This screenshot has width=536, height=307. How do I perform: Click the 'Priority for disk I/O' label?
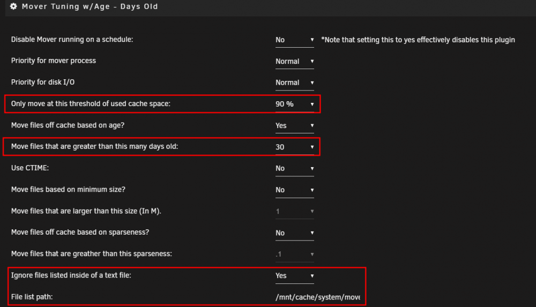(x=43, y=82)
